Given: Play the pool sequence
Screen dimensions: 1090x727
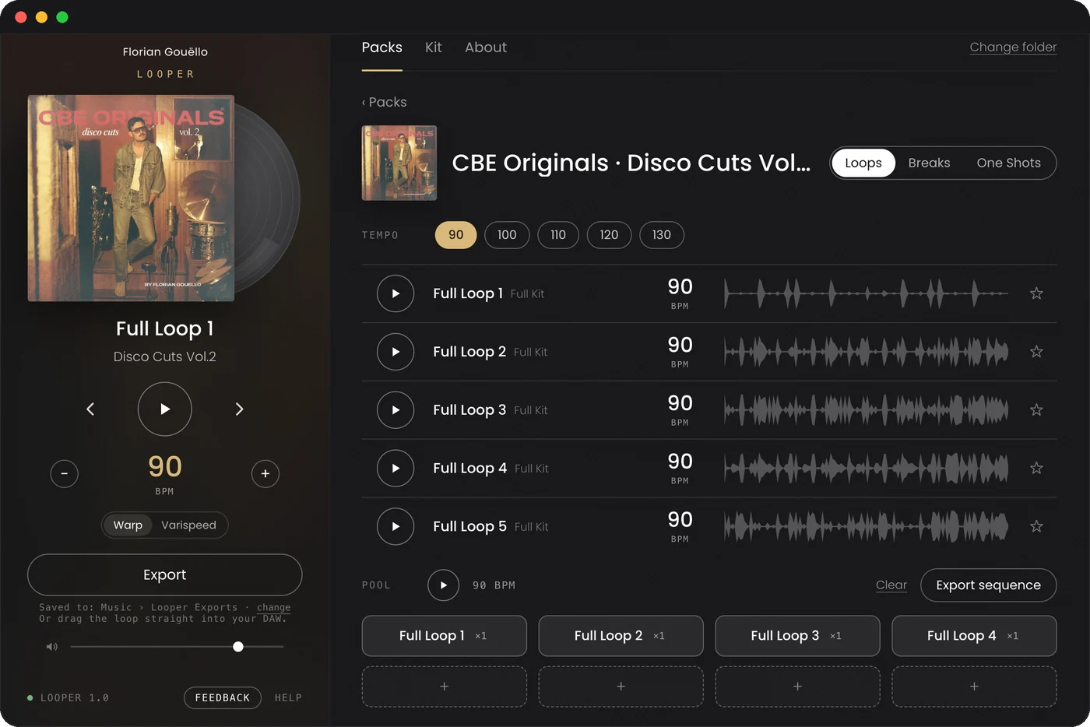Looking at the screenshot, I should pos(443,585).
